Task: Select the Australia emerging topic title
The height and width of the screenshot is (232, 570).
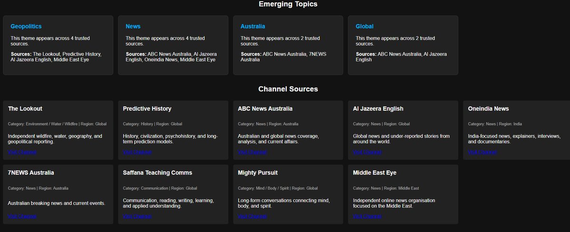Action: (253, 27)
